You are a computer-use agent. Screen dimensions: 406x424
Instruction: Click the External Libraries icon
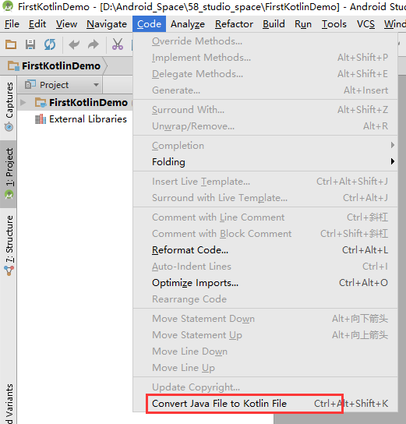click(41, 119)
